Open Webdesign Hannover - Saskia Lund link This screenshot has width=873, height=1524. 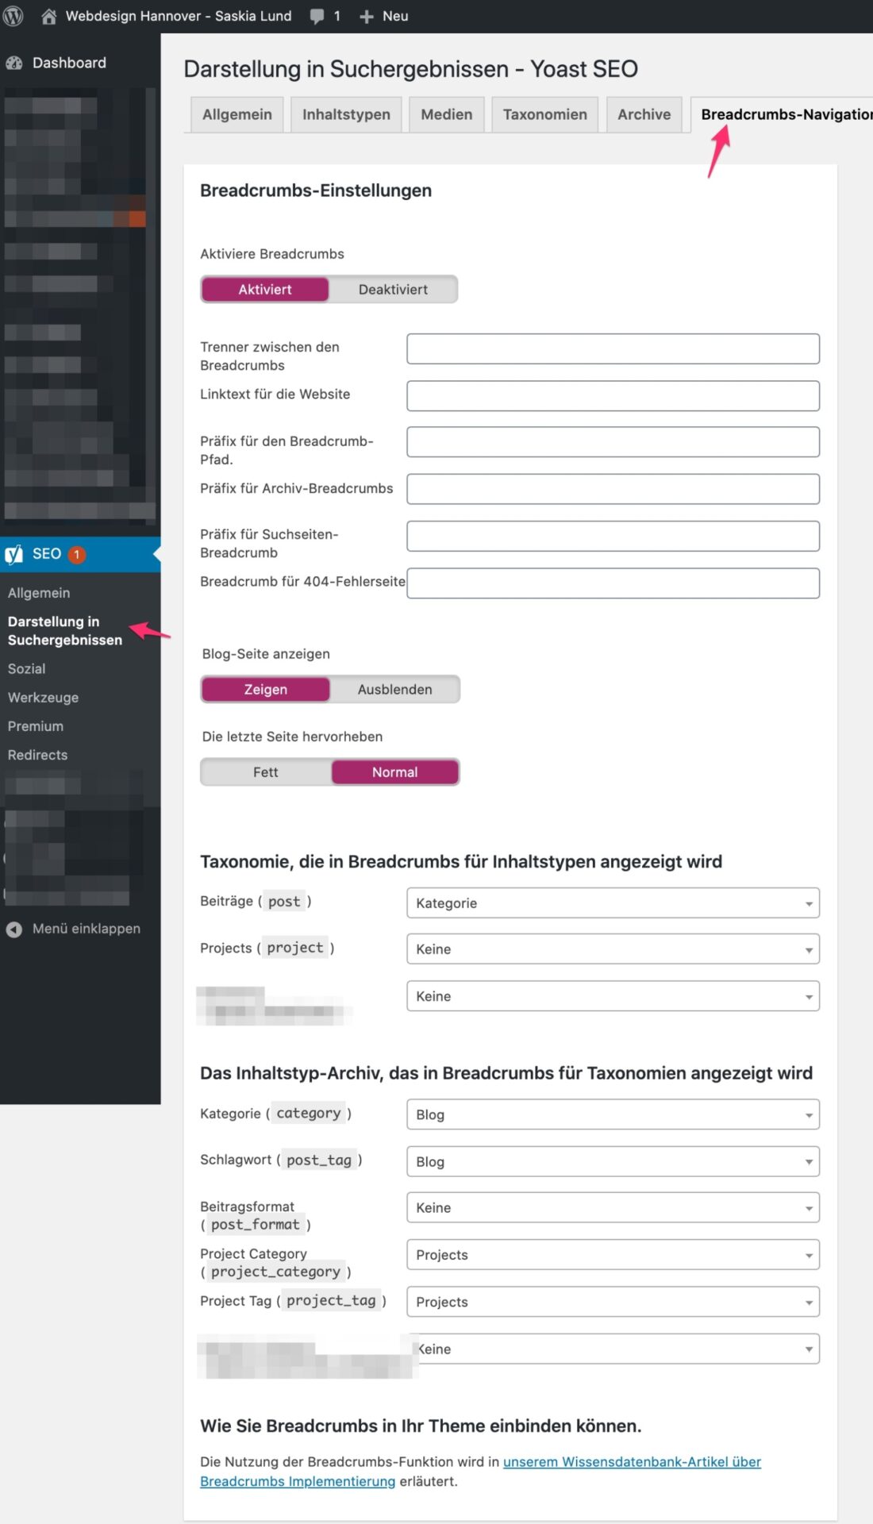[178, 16]
